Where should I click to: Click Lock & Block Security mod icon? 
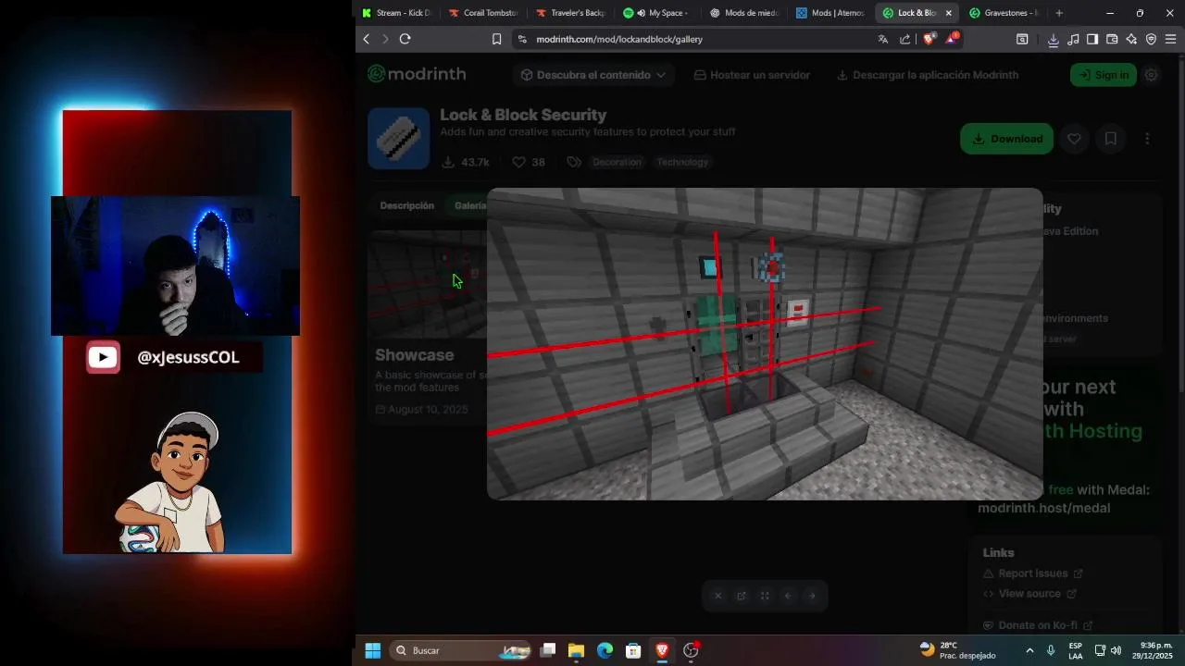pyautogui.click(x=399, y=139)
